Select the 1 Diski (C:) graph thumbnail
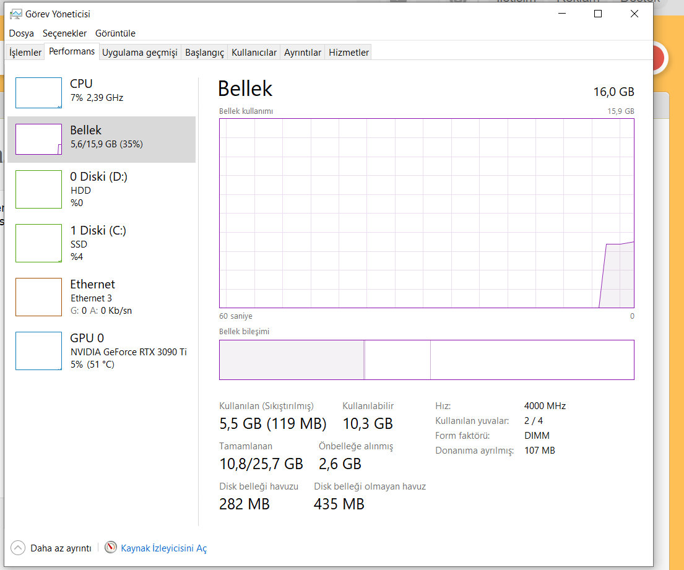Viewport: 684px width, 570px height. (39, 243)
